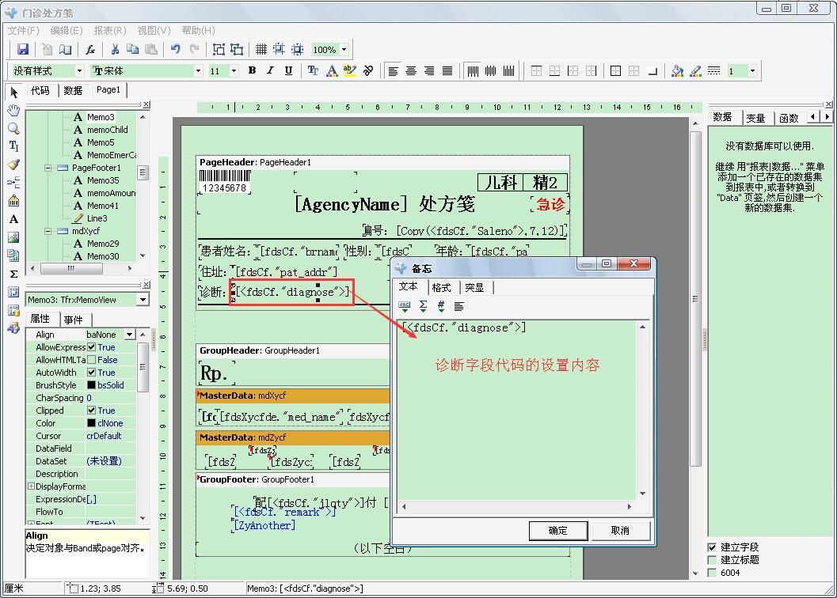Open the 宋体 font name dropdown
This screenshot has width=837, height=598.
[x=199, y=70]
